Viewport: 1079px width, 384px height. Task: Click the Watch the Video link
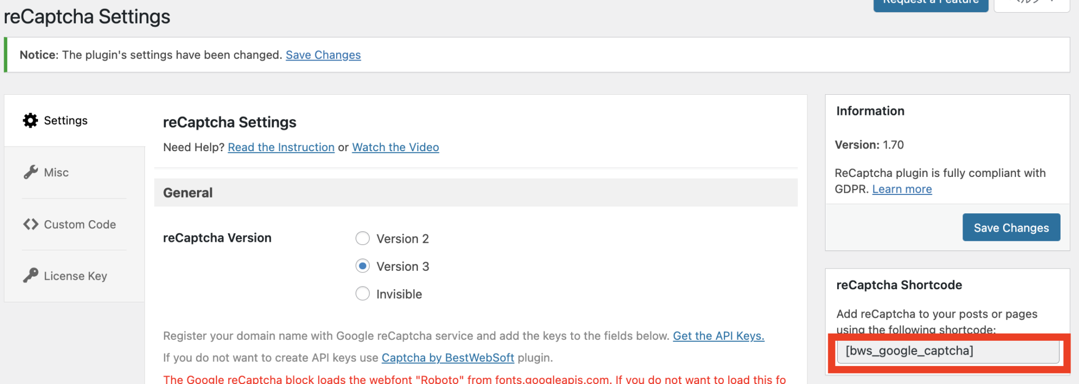click(395, 147)
